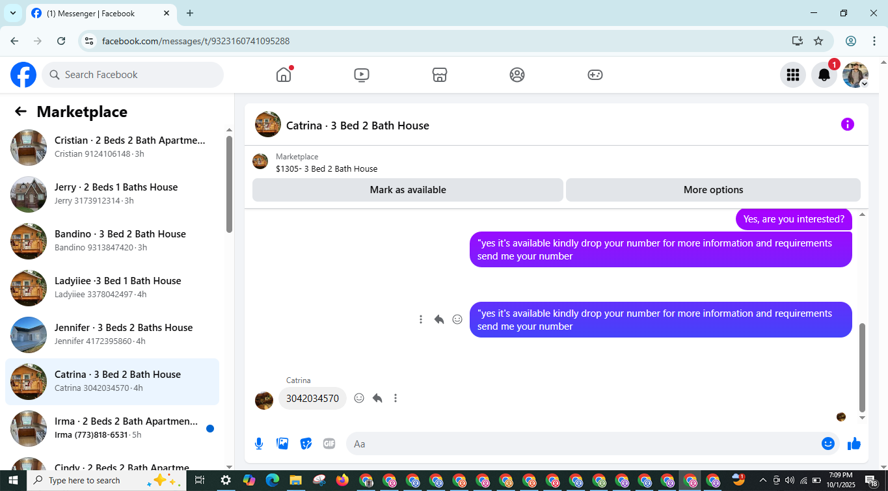This screenshot has width=888, height=491.
Task: Open the emoji picker in message box
Action: pos(828,444)
